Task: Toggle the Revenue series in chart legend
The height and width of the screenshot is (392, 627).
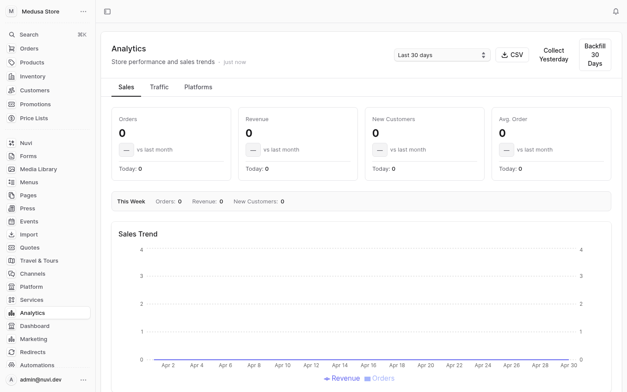Action: [342, 378]
